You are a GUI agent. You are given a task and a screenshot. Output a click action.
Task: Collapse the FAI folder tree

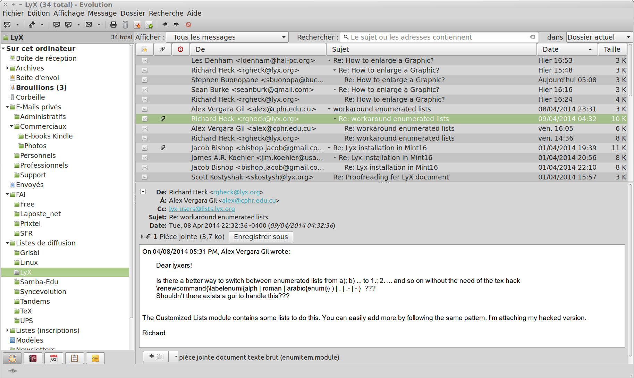[7, 194]
